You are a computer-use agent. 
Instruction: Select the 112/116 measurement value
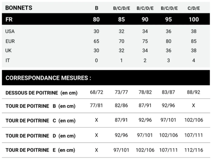click(194, 150)
